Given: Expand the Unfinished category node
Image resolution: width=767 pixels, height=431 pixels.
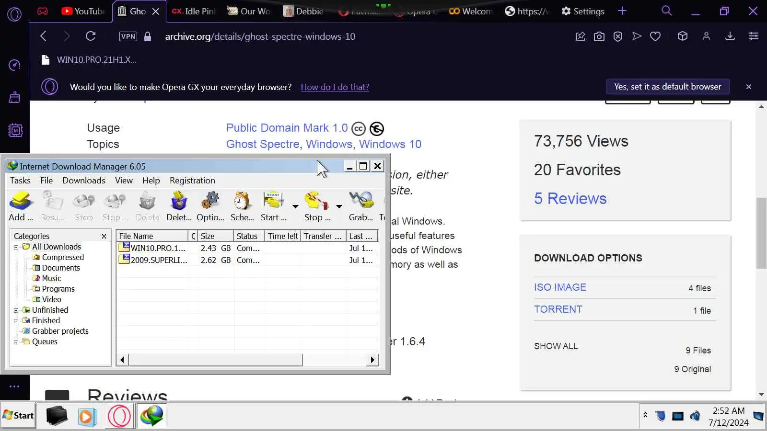Looking at the screenshot, I should (x=16, y=310).
